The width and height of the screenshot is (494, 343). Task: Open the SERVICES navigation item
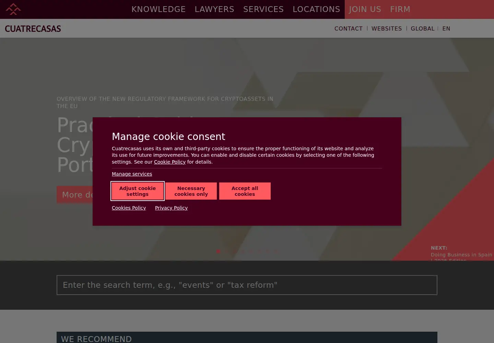pyautogui.click(x=263, y=9)
